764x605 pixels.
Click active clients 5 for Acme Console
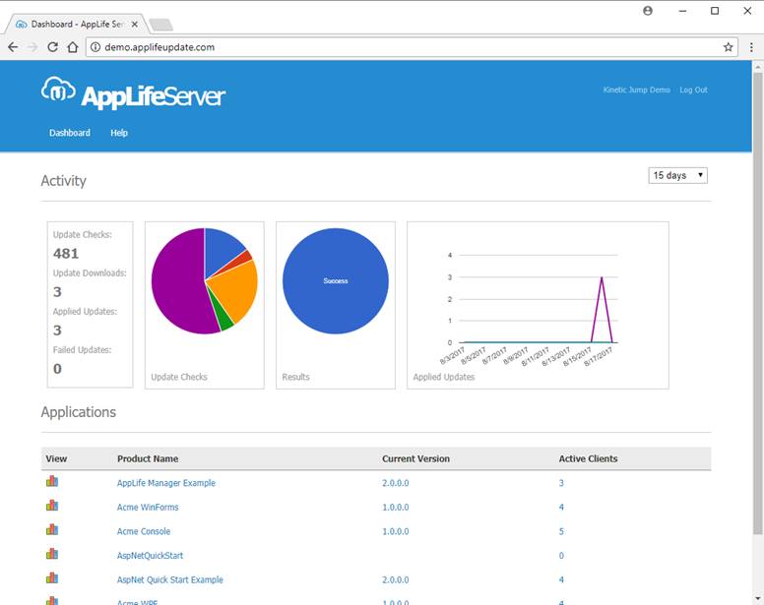[x=561, y=531]
